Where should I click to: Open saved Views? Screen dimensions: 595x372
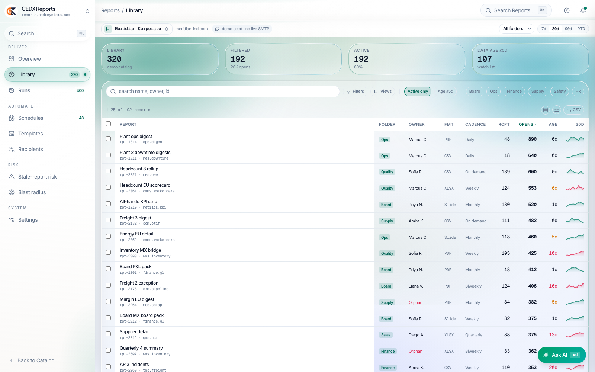pos(383,91)
